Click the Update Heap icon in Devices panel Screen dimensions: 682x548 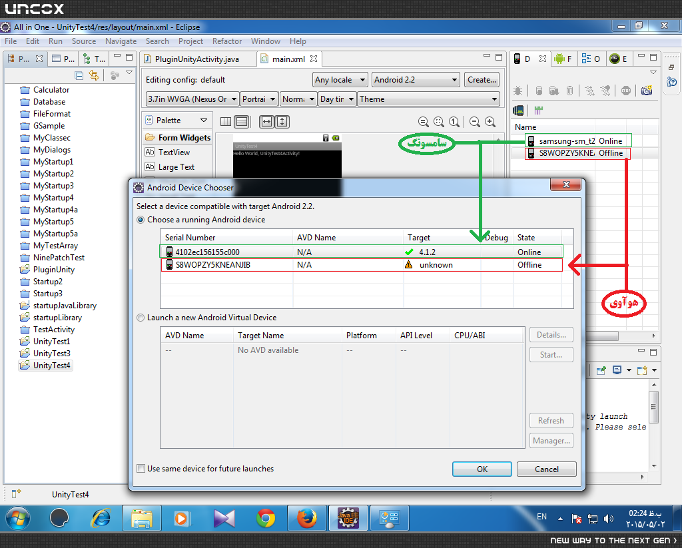(539, 91)
